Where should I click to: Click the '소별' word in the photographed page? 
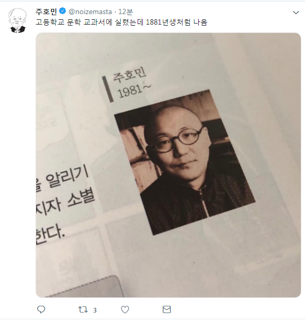(x=81, y=199)
